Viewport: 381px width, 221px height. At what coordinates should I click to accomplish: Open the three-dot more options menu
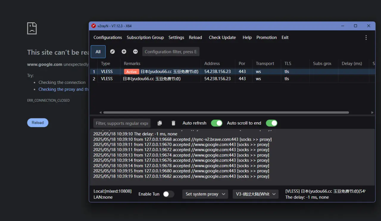click(366, 37)
